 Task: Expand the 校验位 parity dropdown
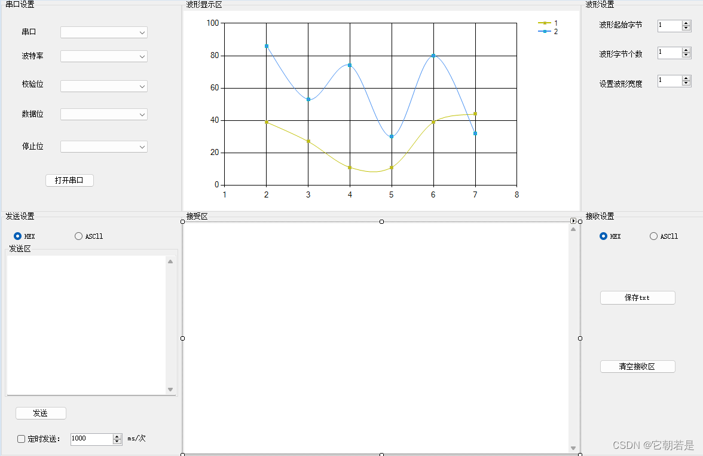pos(103,86)
